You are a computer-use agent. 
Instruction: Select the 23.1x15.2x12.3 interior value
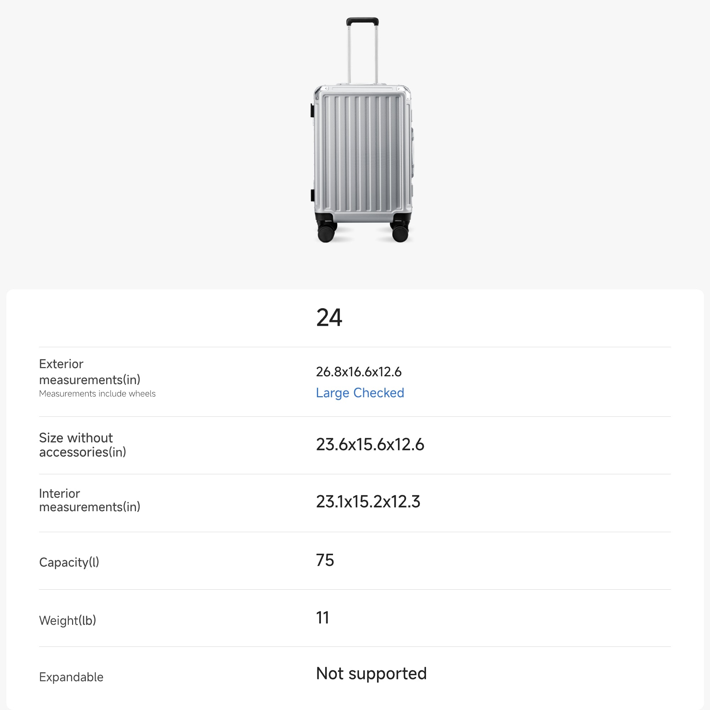pos(368,502)
